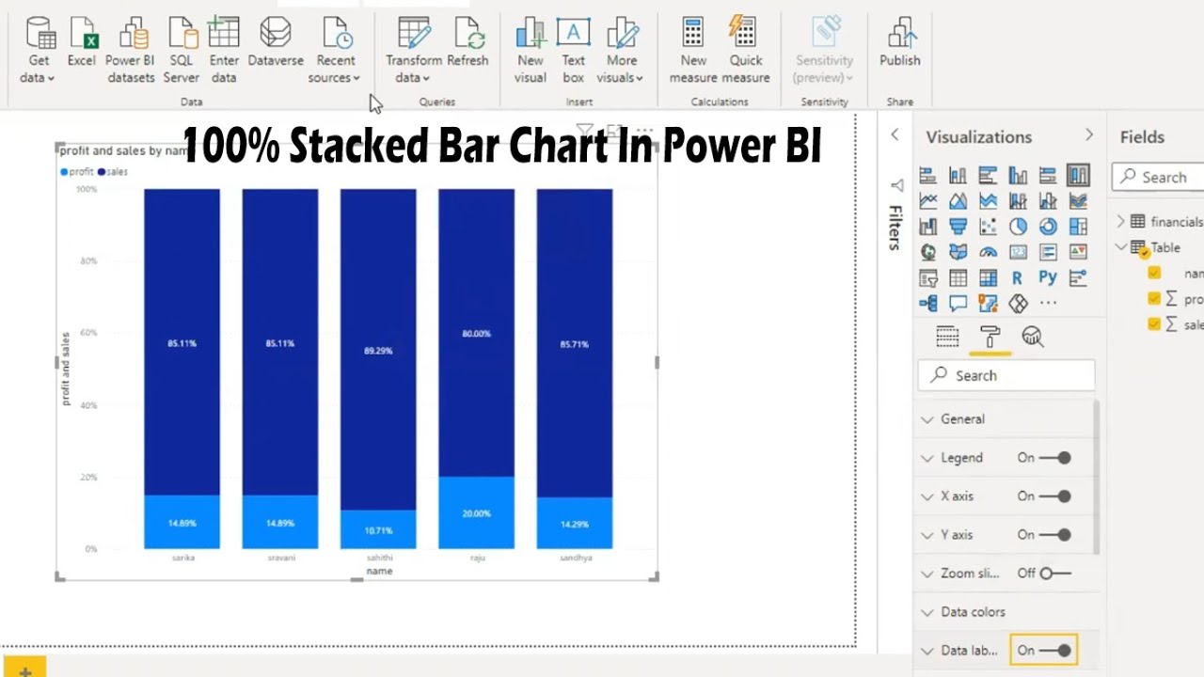1204x677 pixels.
Task: Collapse the Visualizations pane with right arrow
Action: (x=1089, y=135)
